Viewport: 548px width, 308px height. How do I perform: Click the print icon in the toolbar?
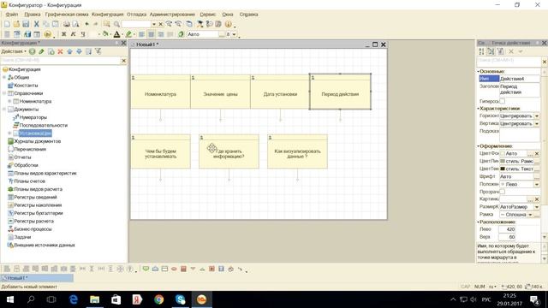click(x=67, y=24)
